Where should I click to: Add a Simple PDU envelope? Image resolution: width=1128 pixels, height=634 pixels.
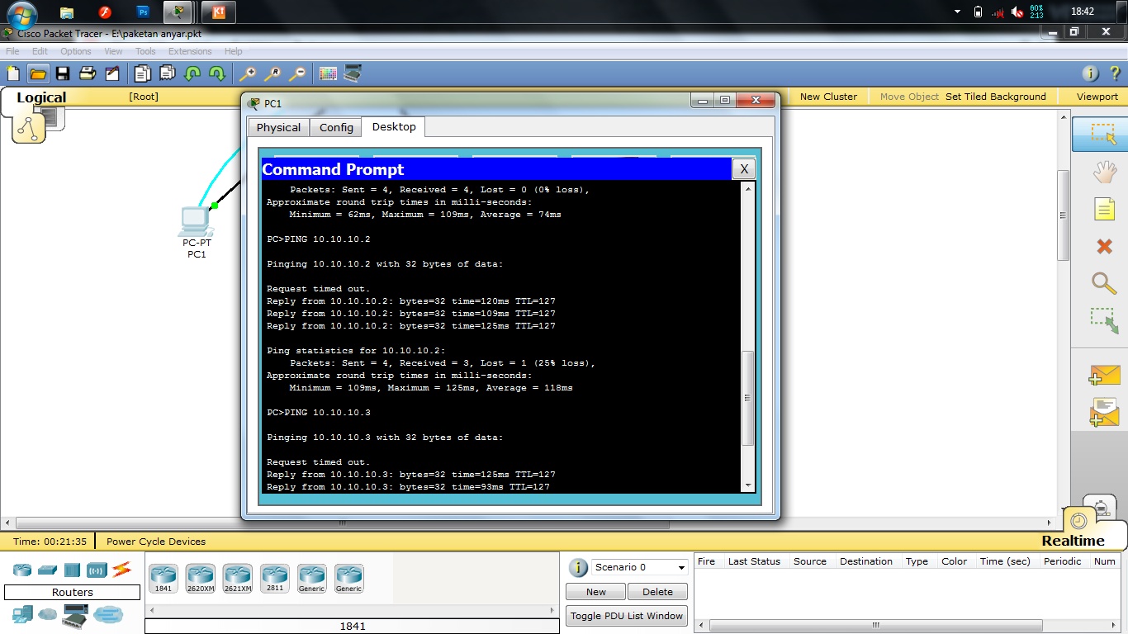click(x=1104, y=375)
